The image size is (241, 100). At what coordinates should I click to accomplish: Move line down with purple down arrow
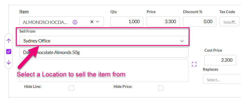coord(9,62)
